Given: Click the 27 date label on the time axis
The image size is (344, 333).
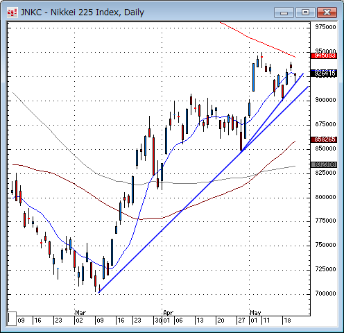Looking at the screenshot, I should 241,321.
